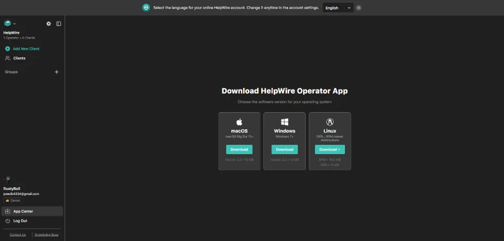504x241 pixels.
Task: Expand the team switcher chevron beside logo
Action: click(14, 24)
